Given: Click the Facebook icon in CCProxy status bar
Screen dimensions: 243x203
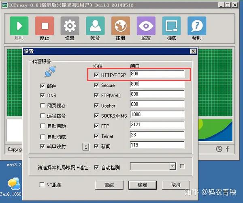Looking at the screenshot, I should (x=227, y=149).
